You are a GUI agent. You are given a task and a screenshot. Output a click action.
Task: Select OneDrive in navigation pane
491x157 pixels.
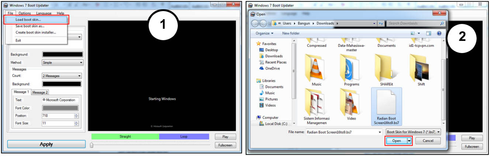pyautogui.click(x=272, y=68)
